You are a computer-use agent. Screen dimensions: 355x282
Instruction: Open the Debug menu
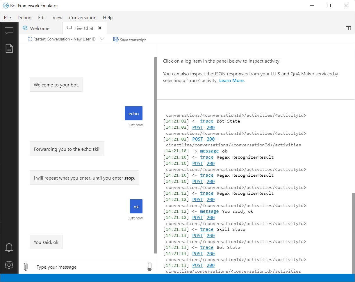[24, 18]
